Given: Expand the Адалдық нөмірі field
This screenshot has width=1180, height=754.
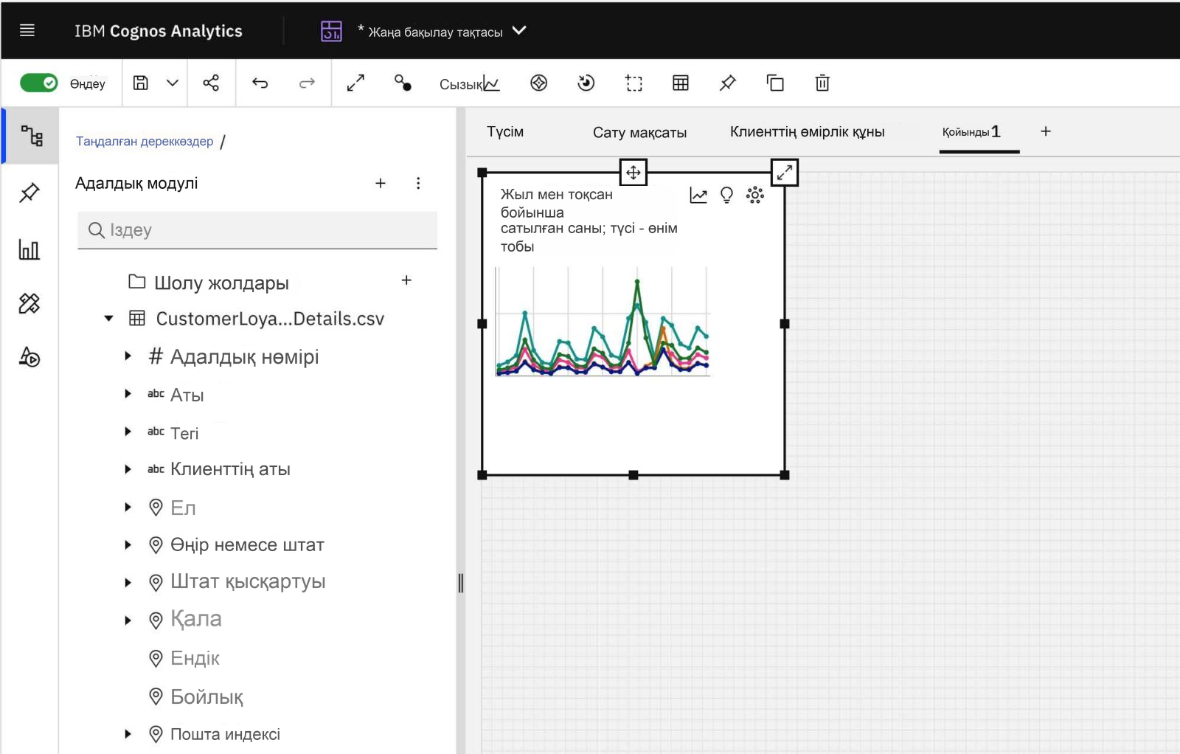Looking at the screenshot, I should click(x=128, y=356).
